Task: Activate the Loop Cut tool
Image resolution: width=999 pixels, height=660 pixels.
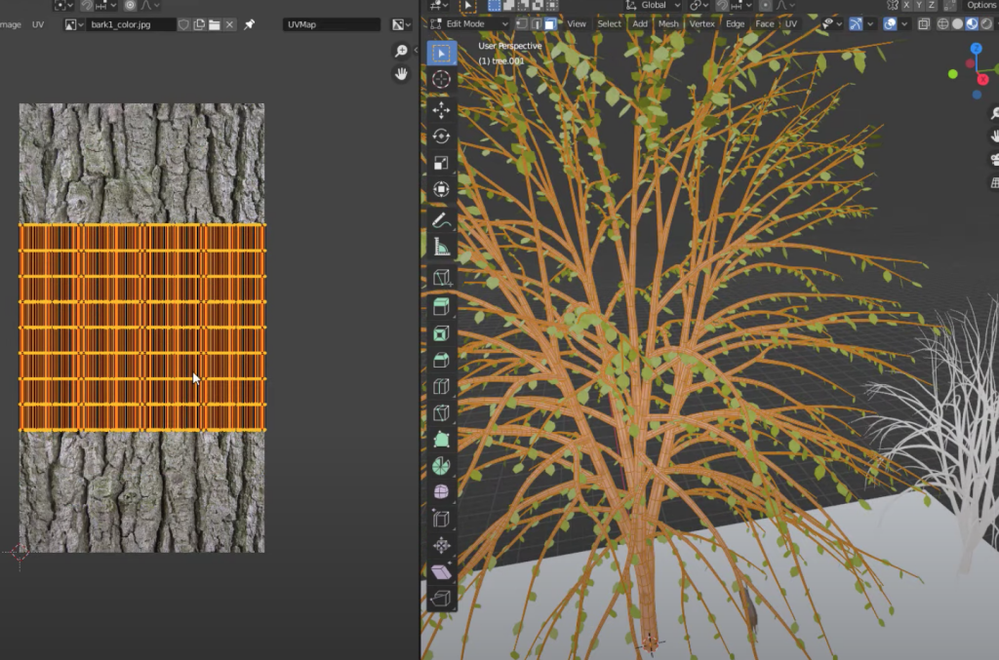Action: (x=441, y=386)
